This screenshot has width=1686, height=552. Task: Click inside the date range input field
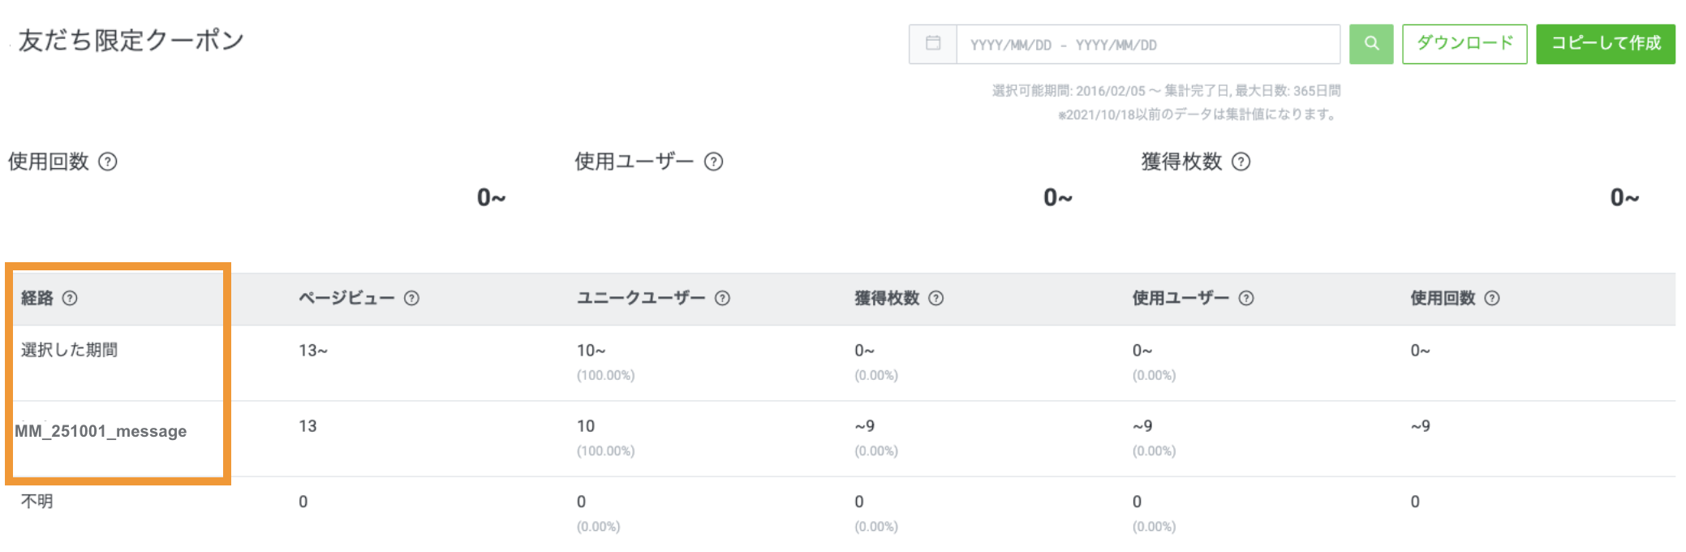click(x=1136, y=44)
